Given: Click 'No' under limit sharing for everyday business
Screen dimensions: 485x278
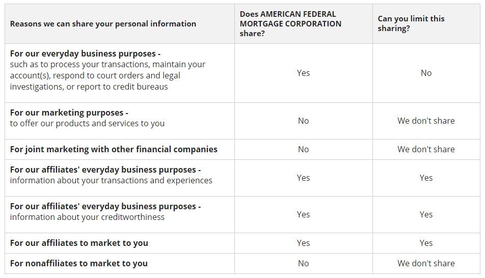Looking at the screenshot, I should [426, 73].
